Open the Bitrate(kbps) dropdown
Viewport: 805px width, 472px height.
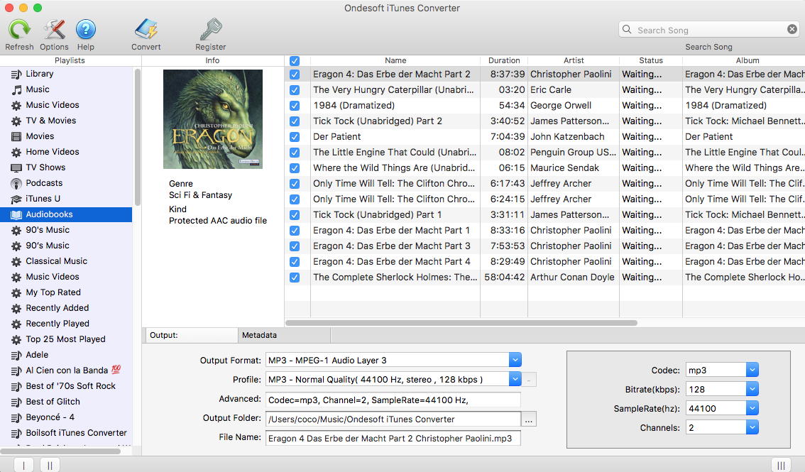click(752, 390)
